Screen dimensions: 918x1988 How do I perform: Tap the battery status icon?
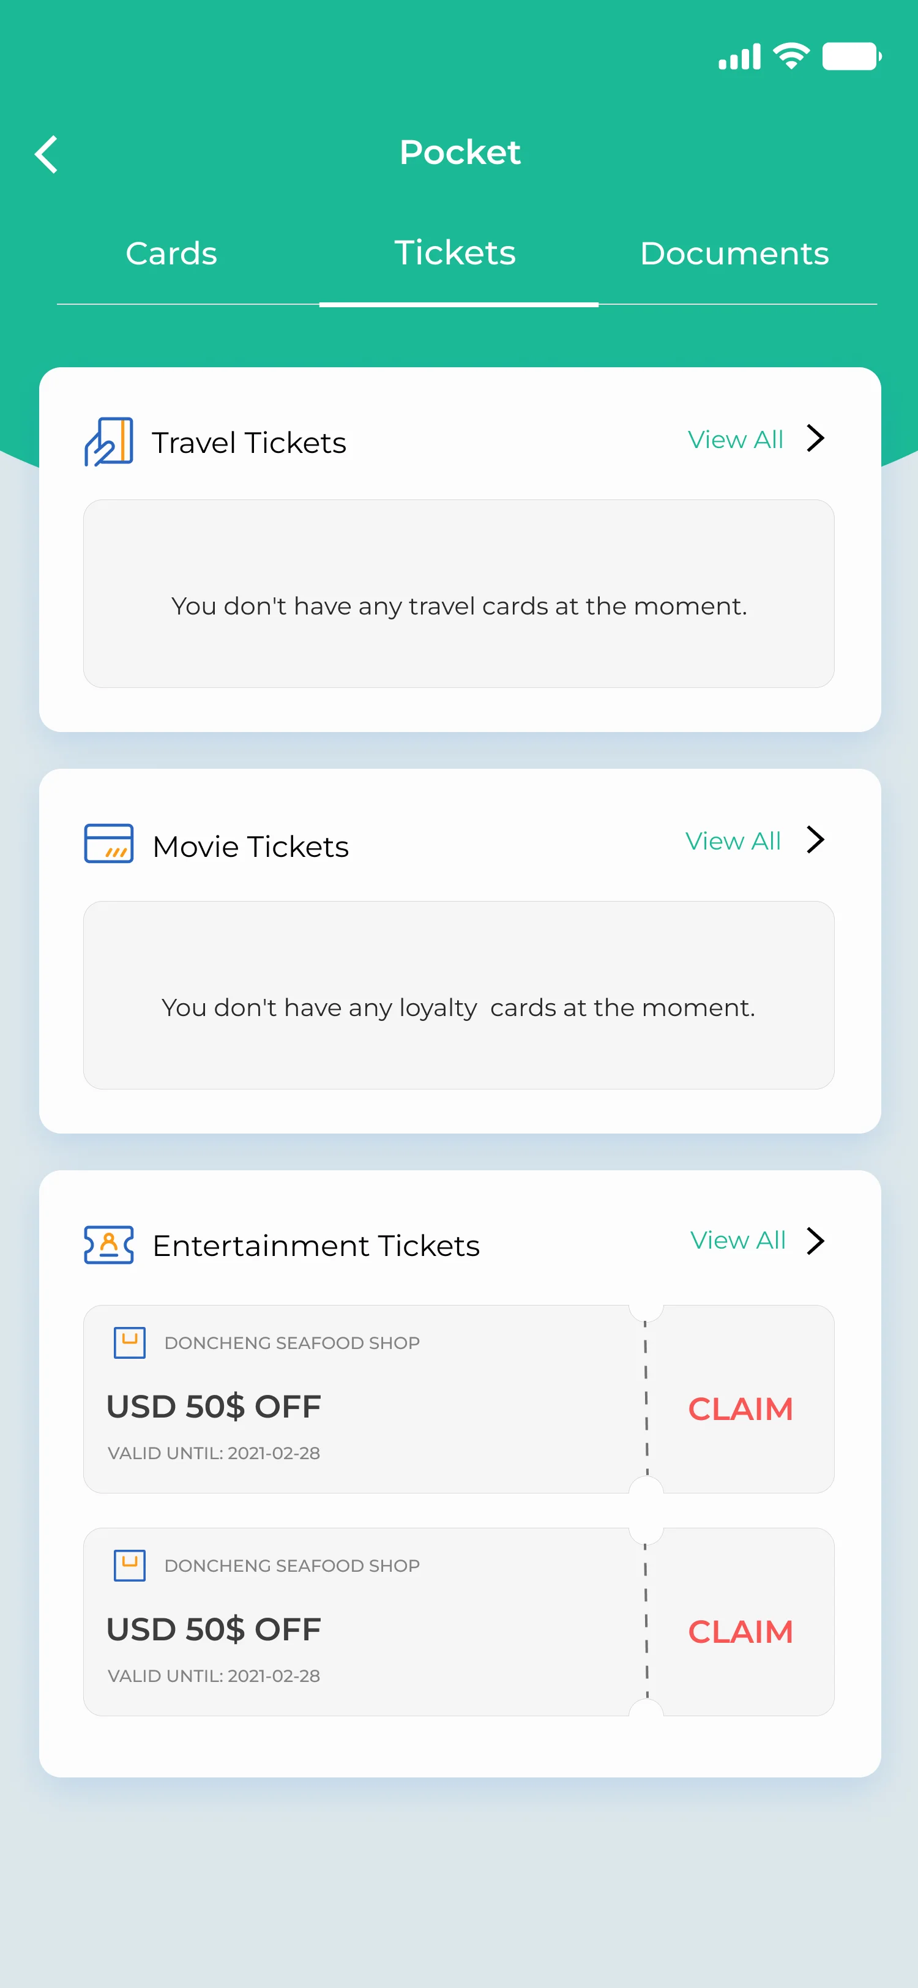coord(851,56)
